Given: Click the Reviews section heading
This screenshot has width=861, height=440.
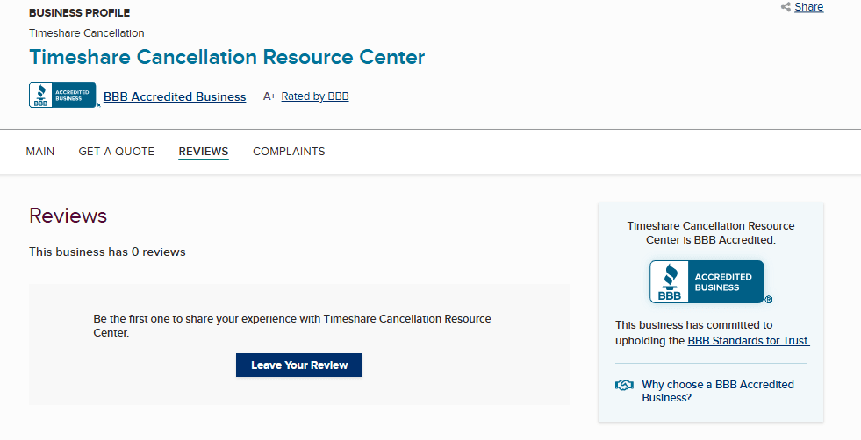Looking at the screenshot, I should point(68,216).
